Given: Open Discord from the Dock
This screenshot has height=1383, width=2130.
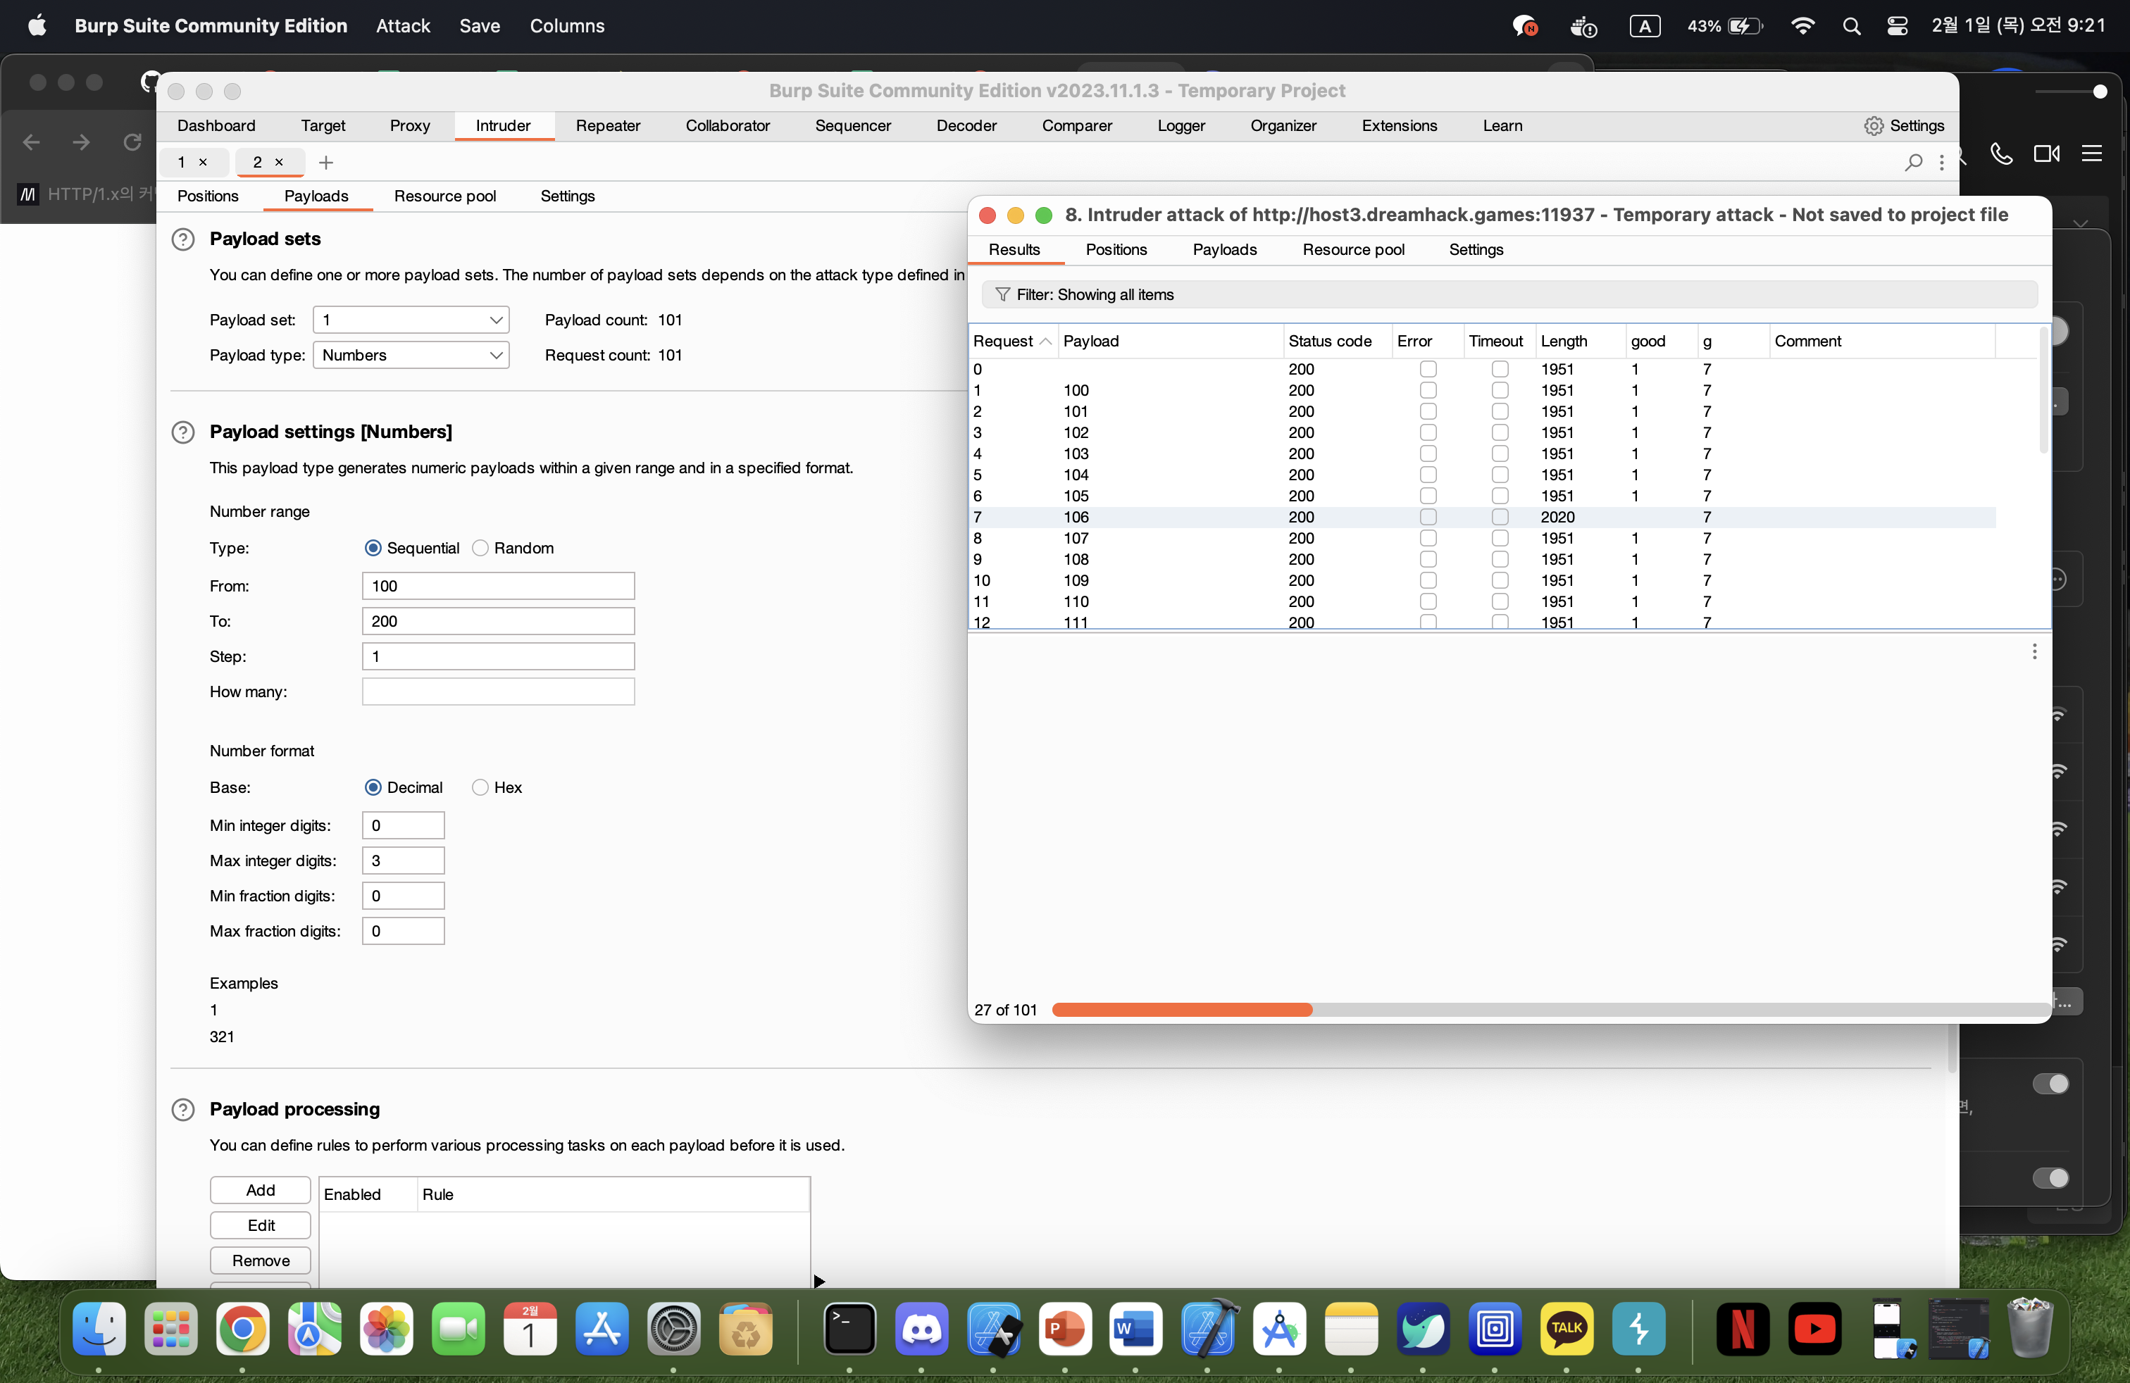Looking at the screenshot, I should pos(921,1329).
